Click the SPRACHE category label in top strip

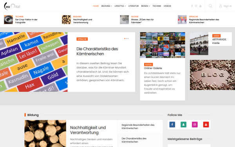pos(193,16)
